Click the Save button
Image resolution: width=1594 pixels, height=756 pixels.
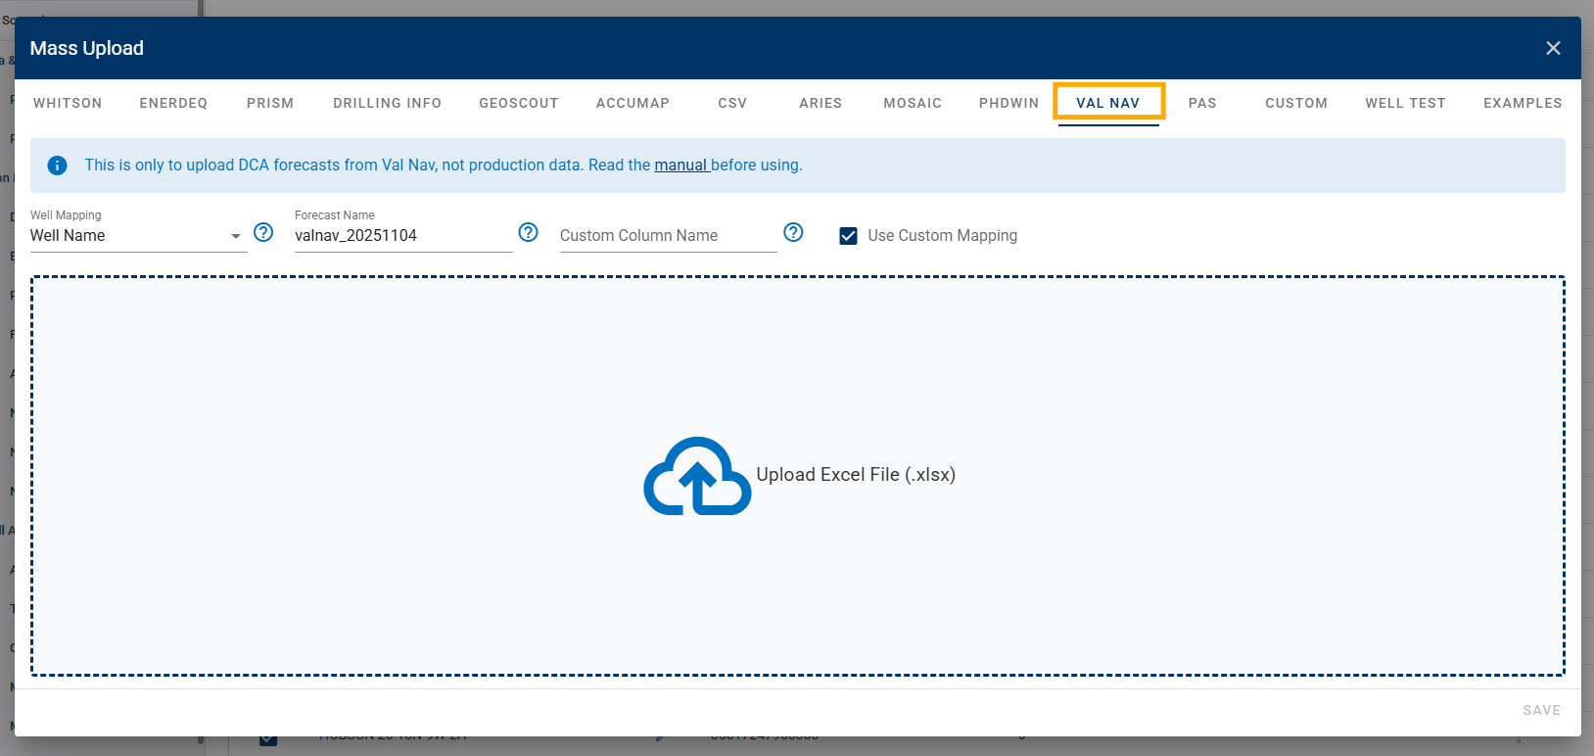tap(1541, 710)
